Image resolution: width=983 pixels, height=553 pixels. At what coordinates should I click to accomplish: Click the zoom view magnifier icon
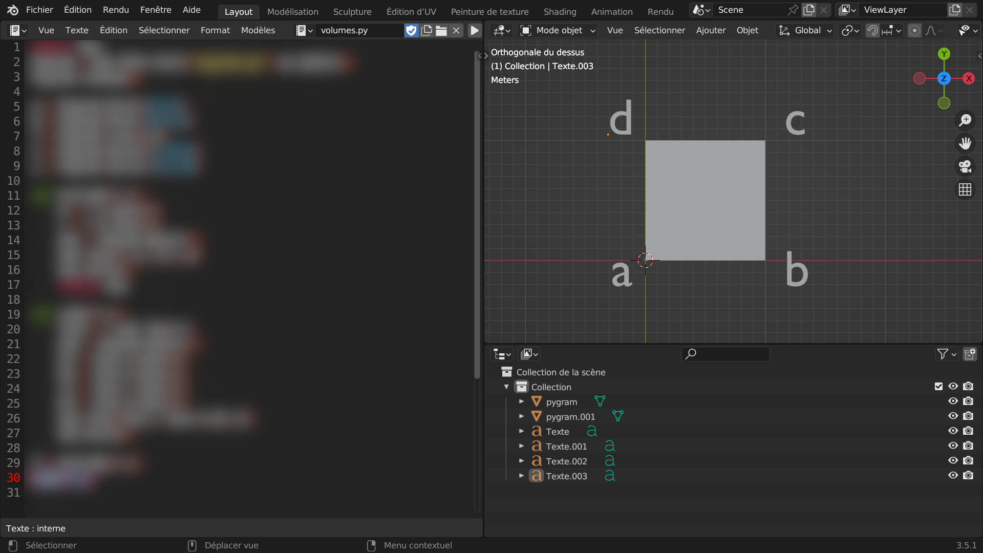[965, 120]
